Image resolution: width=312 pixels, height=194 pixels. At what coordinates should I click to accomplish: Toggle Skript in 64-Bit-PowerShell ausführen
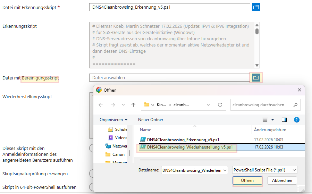tap(91, 187)
